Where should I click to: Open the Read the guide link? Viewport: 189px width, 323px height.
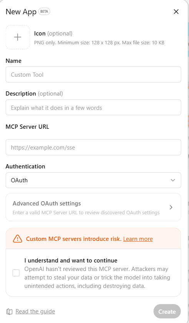pos(35,311)
